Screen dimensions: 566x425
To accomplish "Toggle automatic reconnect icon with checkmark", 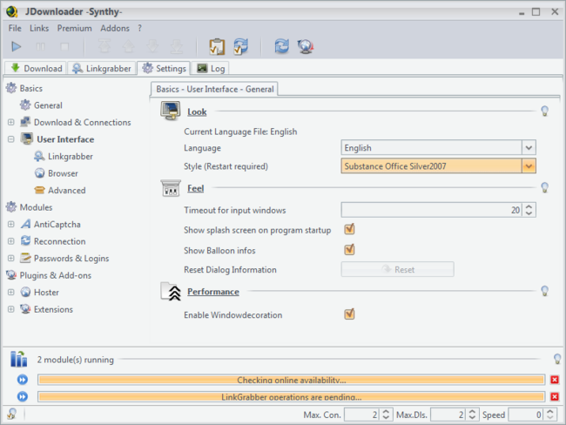I will point(240,46).
